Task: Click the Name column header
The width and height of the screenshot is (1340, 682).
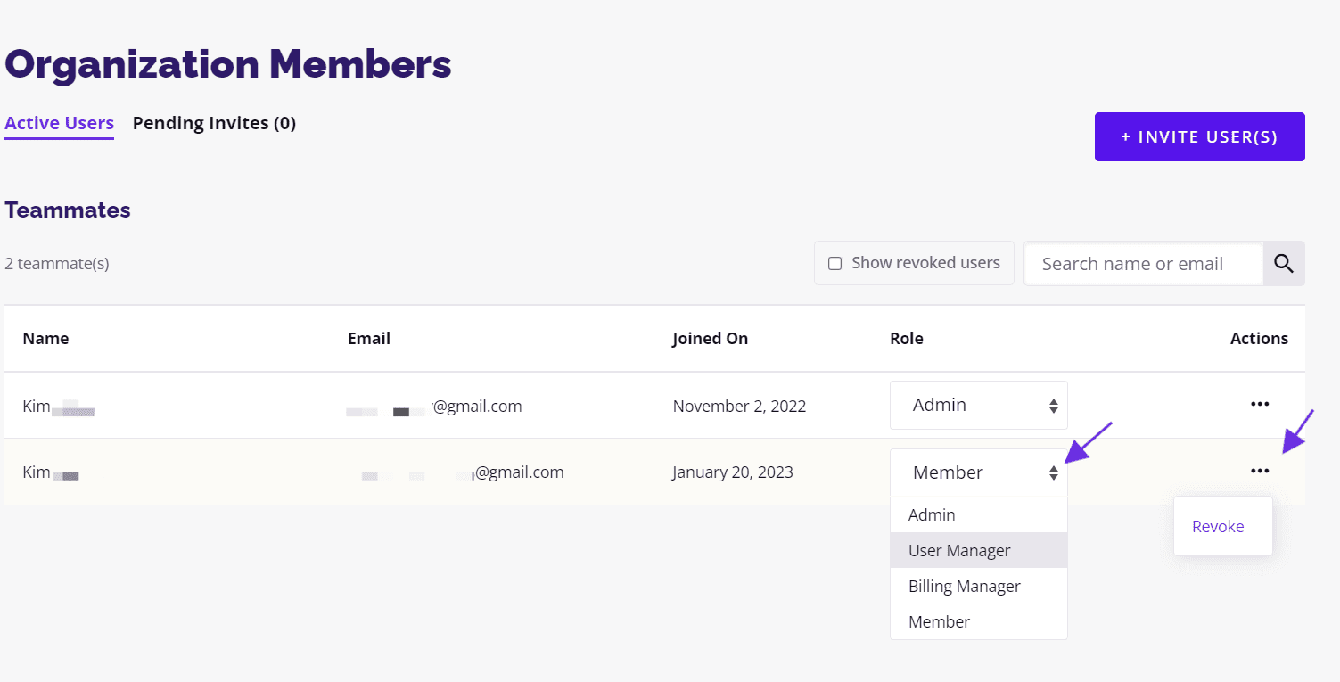Action: pos(45,338)
